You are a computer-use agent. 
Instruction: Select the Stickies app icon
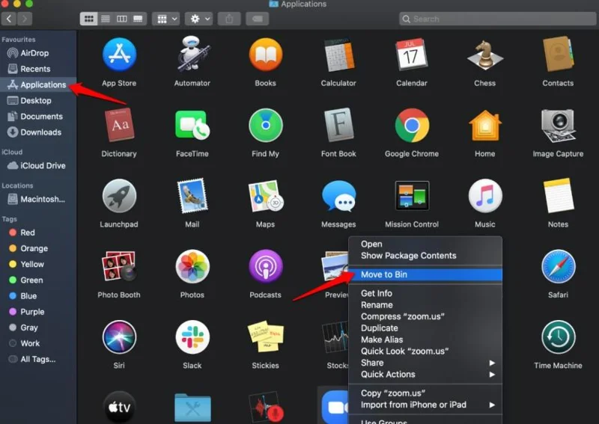tap(266, 337)
